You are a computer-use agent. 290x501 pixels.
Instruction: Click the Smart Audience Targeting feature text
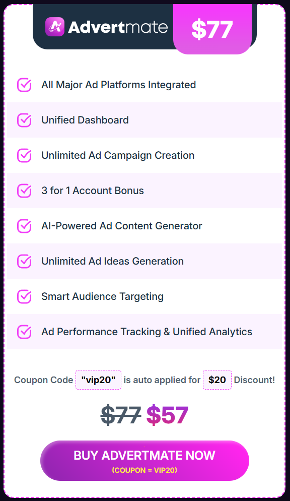[102, 296]
